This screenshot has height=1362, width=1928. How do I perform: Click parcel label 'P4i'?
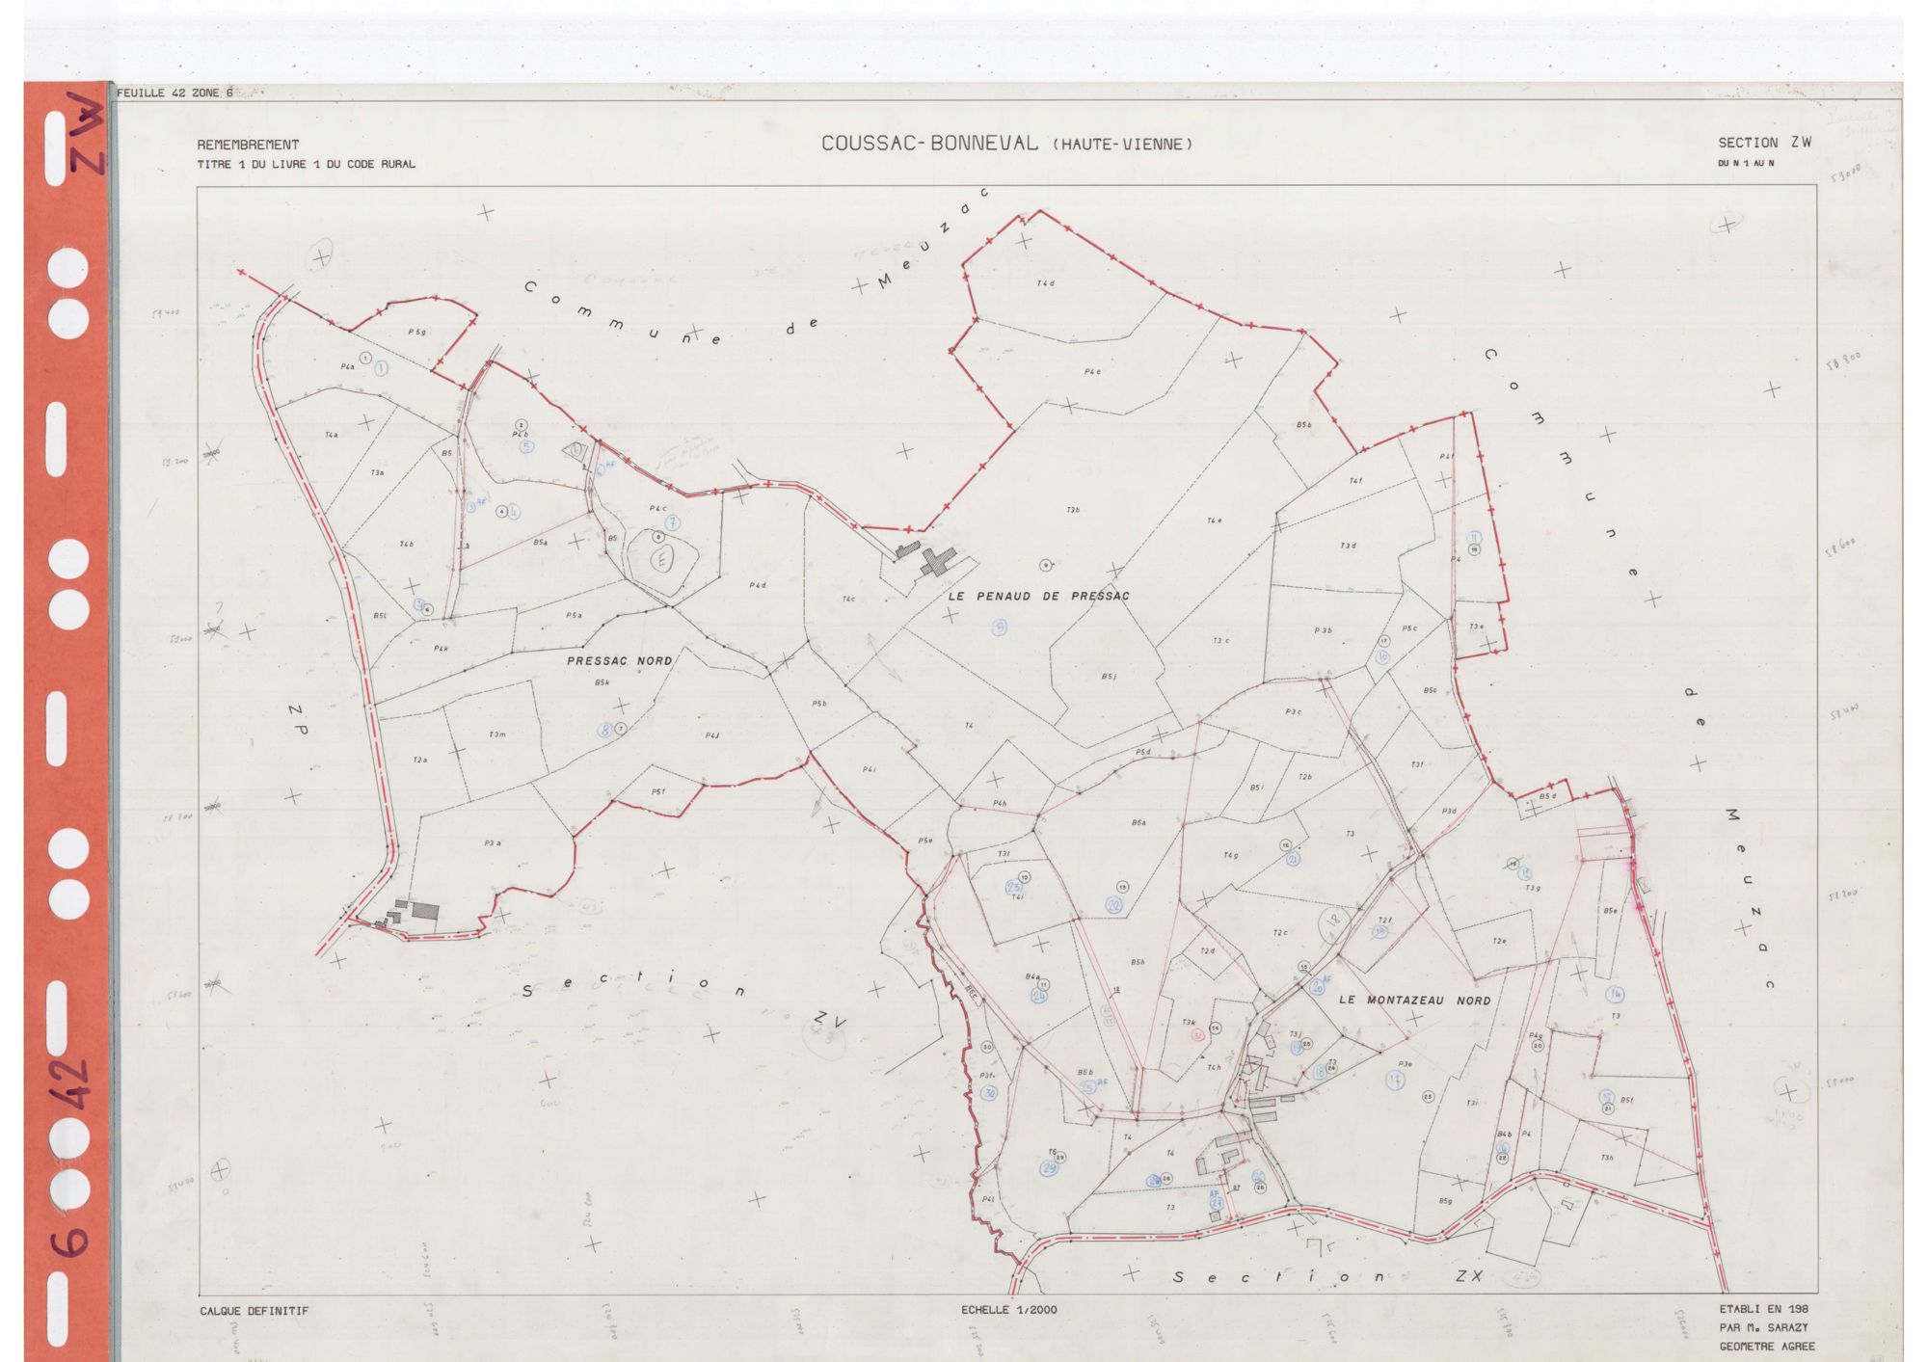point(869,770)
